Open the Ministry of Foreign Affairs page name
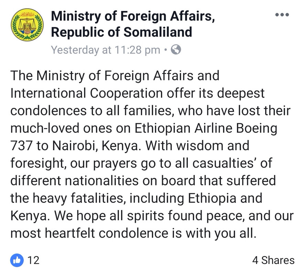 [x=133, y=16]
